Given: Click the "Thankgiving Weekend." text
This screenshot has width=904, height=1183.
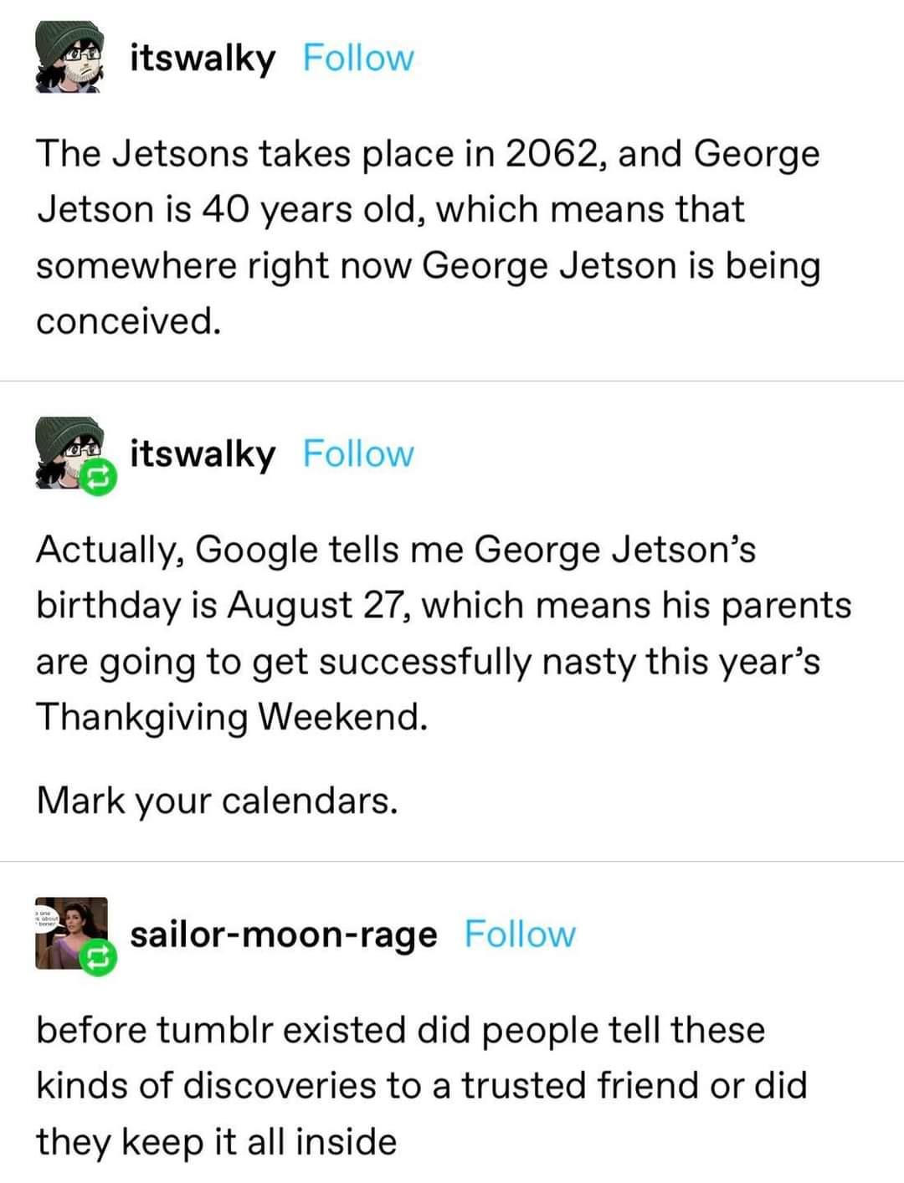Looking at the screenshot, I should 231,716.
